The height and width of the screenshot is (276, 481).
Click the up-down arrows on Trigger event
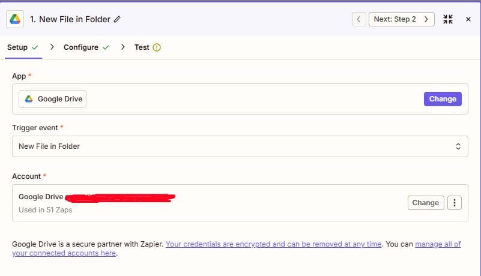pos(458,146)
